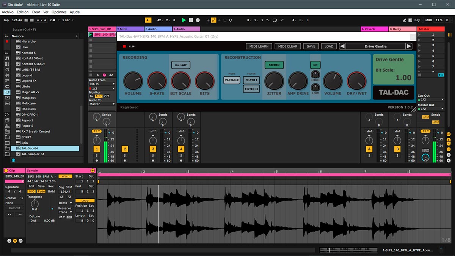The height and width of the screenshot is (256, 455).
Task: Open the Groove hot-swap icon
Action: click(x=22, y=198)
